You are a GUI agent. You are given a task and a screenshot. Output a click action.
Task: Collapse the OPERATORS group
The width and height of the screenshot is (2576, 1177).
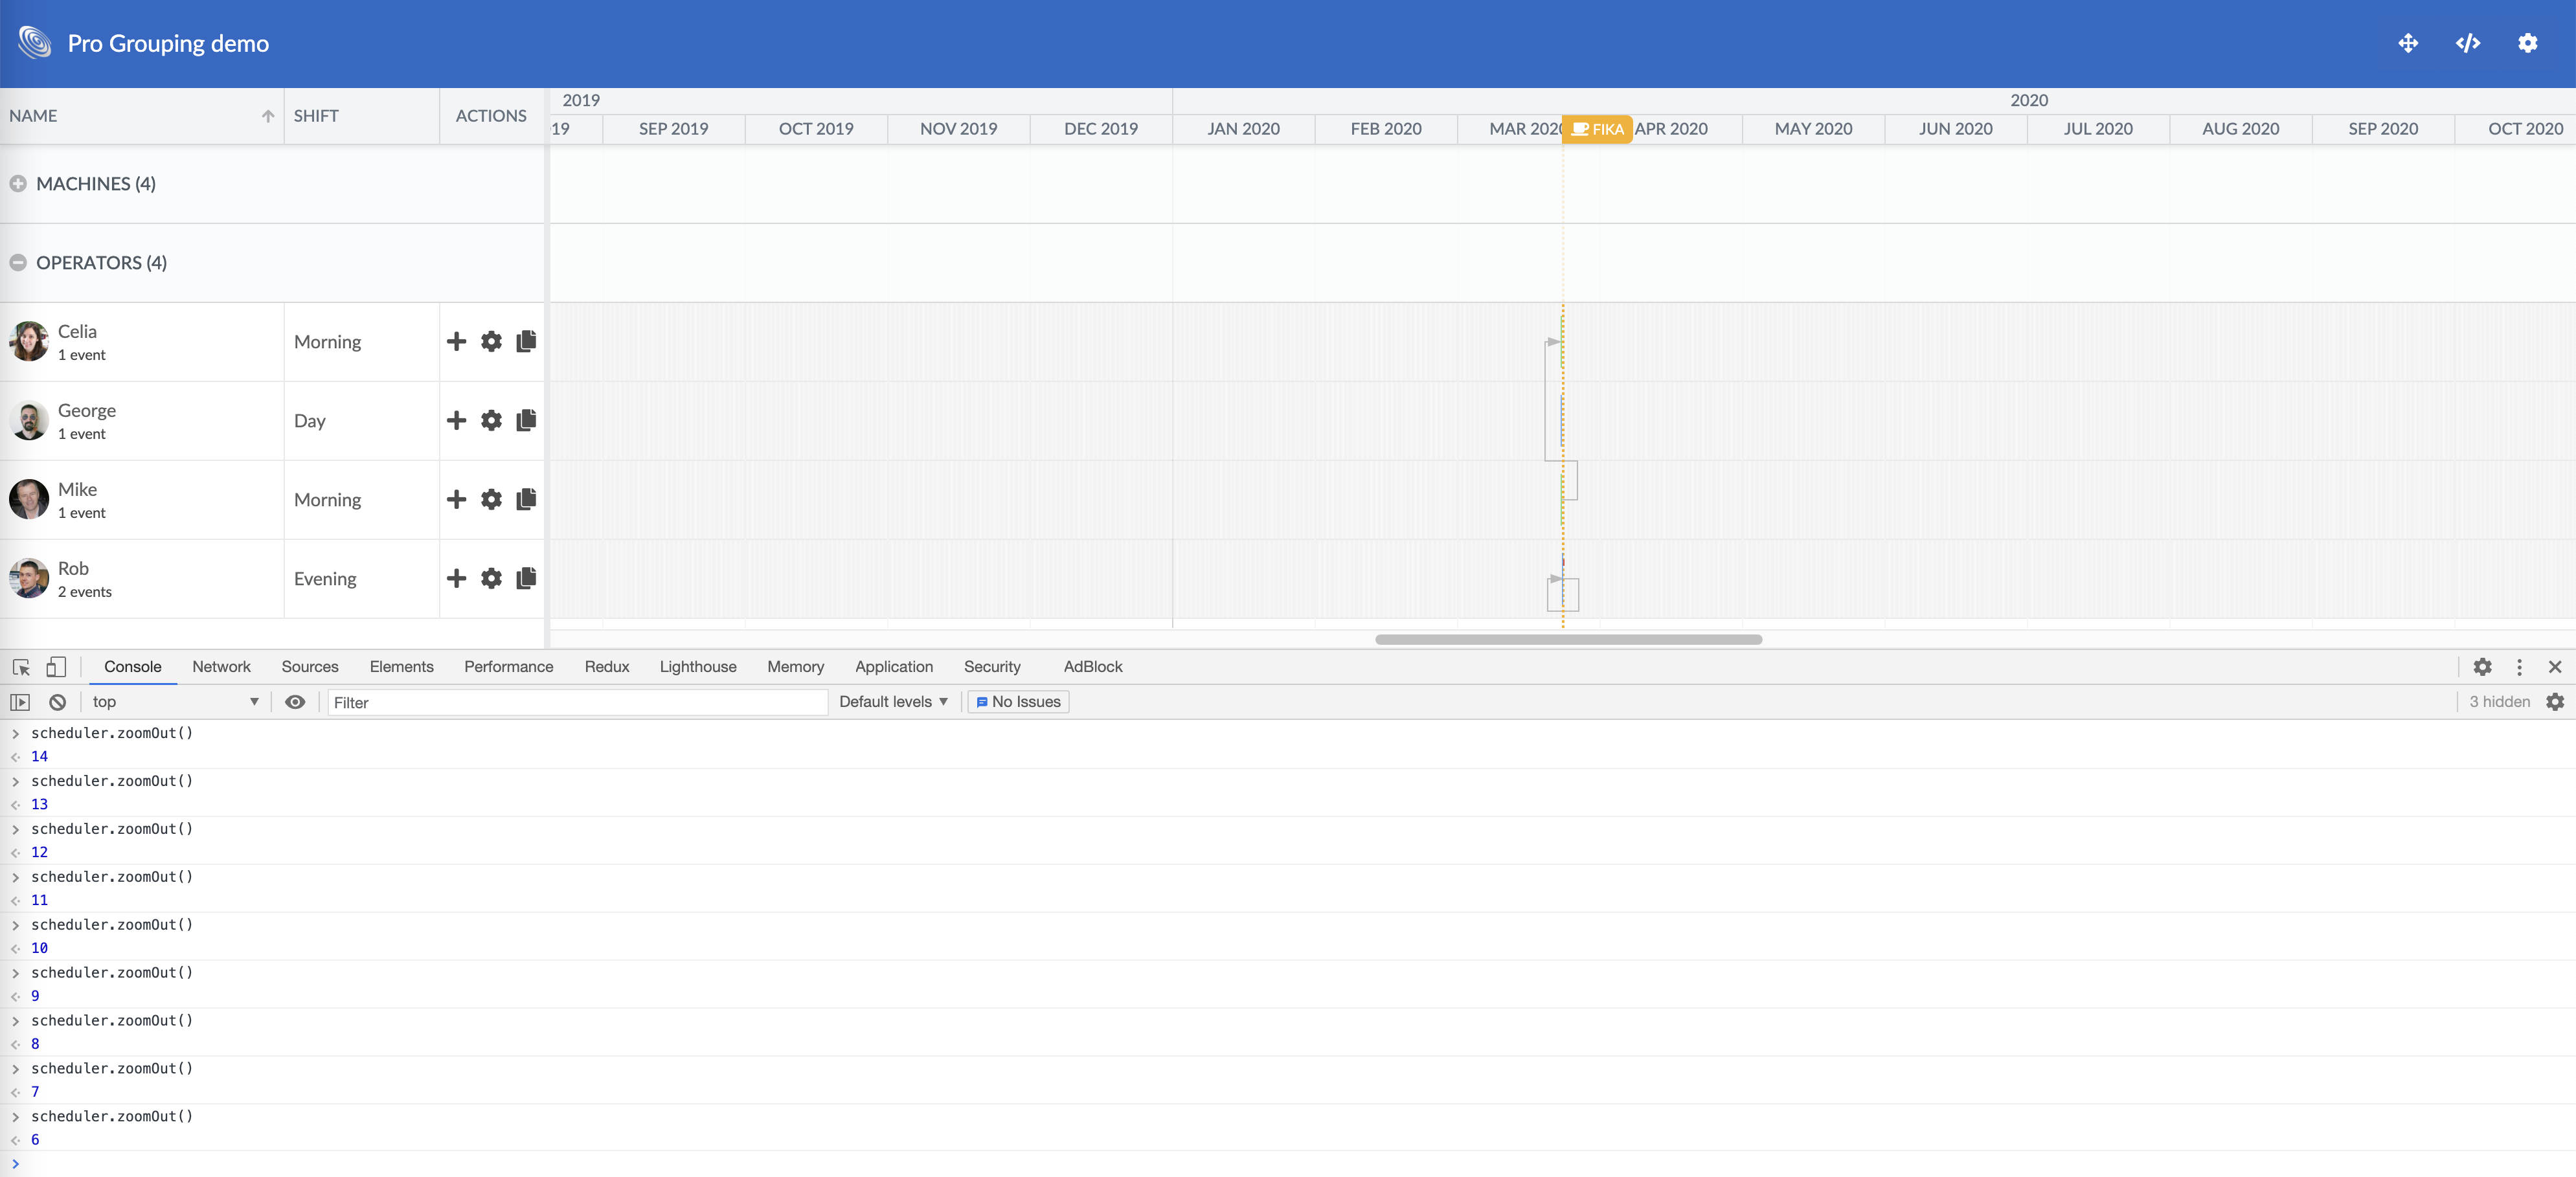17,262
